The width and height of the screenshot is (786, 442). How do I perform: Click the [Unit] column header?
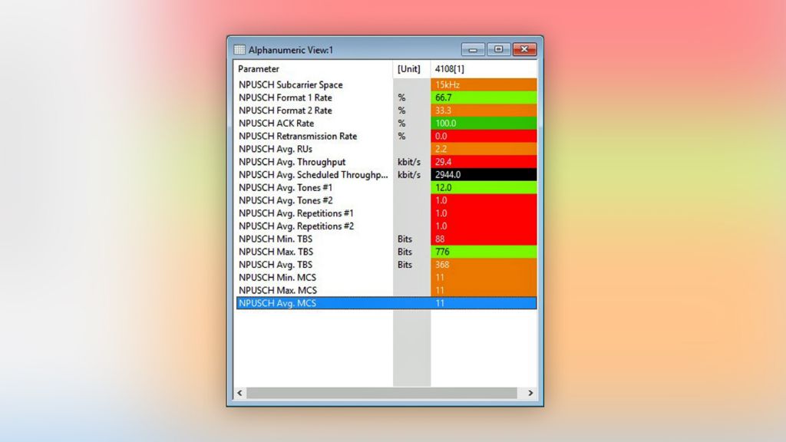point(411,69)
